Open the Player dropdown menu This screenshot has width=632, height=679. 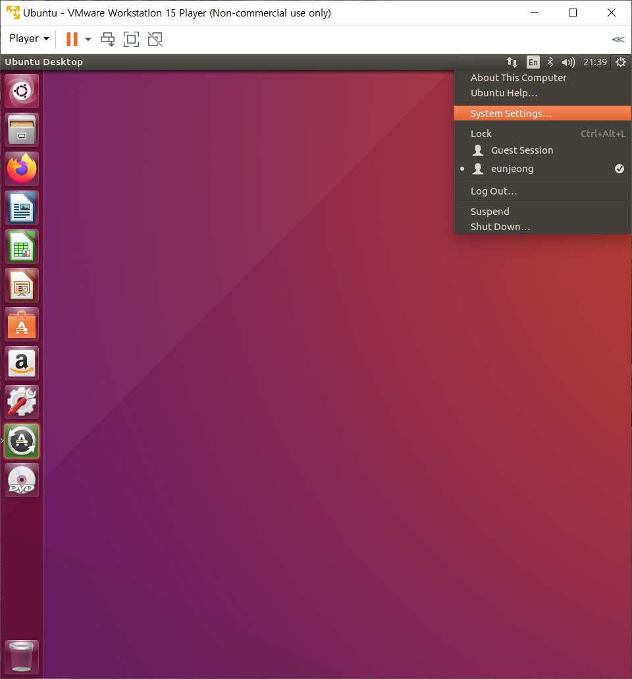click(30, 38)
